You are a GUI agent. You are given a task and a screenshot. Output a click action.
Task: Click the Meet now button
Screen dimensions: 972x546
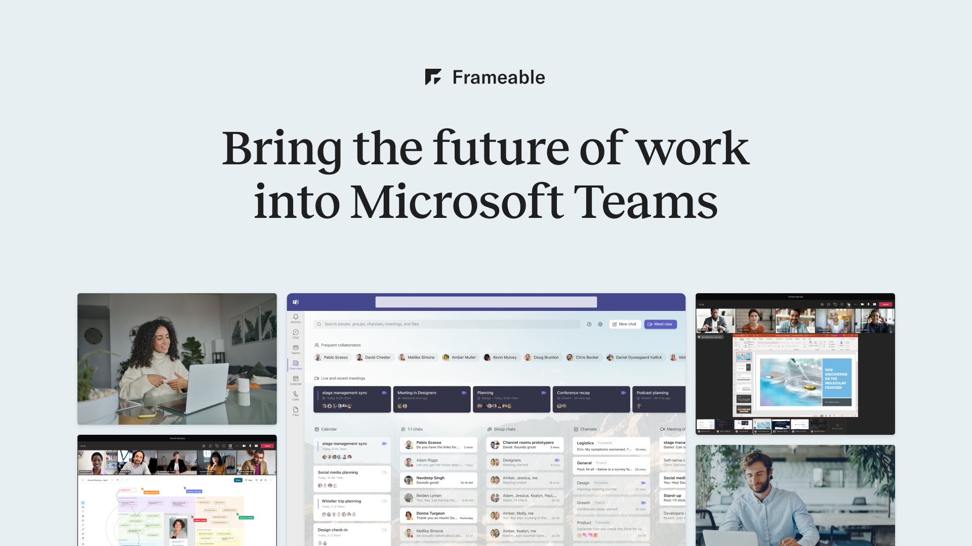pyautogui.click(x=660, y=324)
